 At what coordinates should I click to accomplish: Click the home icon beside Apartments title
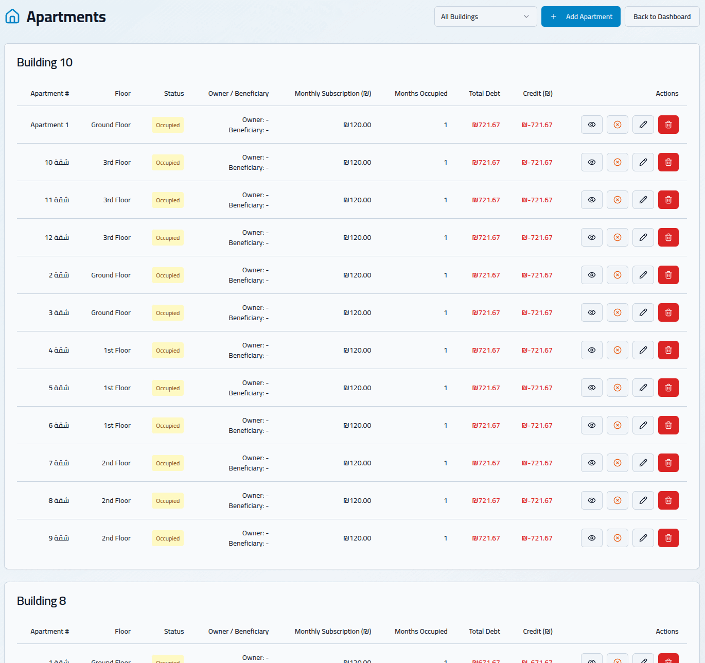tap(12, 16)
